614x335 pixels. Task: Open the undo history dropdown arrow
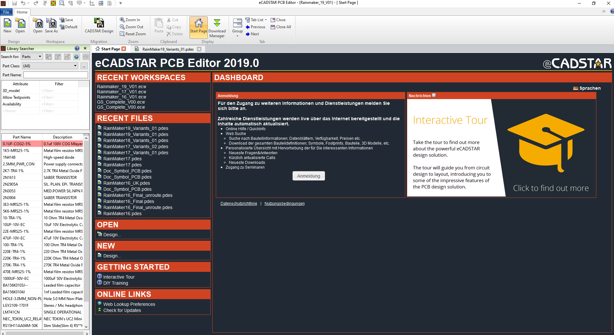click(29, 3)
